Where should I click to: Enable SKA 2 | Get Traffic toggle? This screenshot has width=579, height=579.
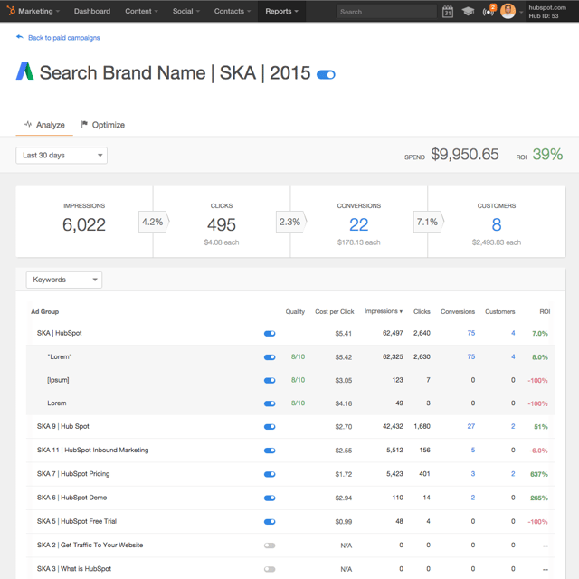click(269, 546)
